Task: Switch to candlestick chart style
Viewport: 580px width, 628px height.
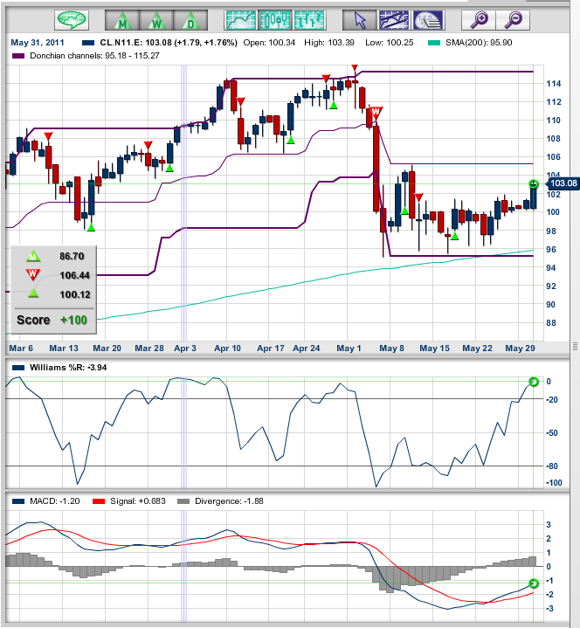Action: pyautogui.click(x=274, y=18)
